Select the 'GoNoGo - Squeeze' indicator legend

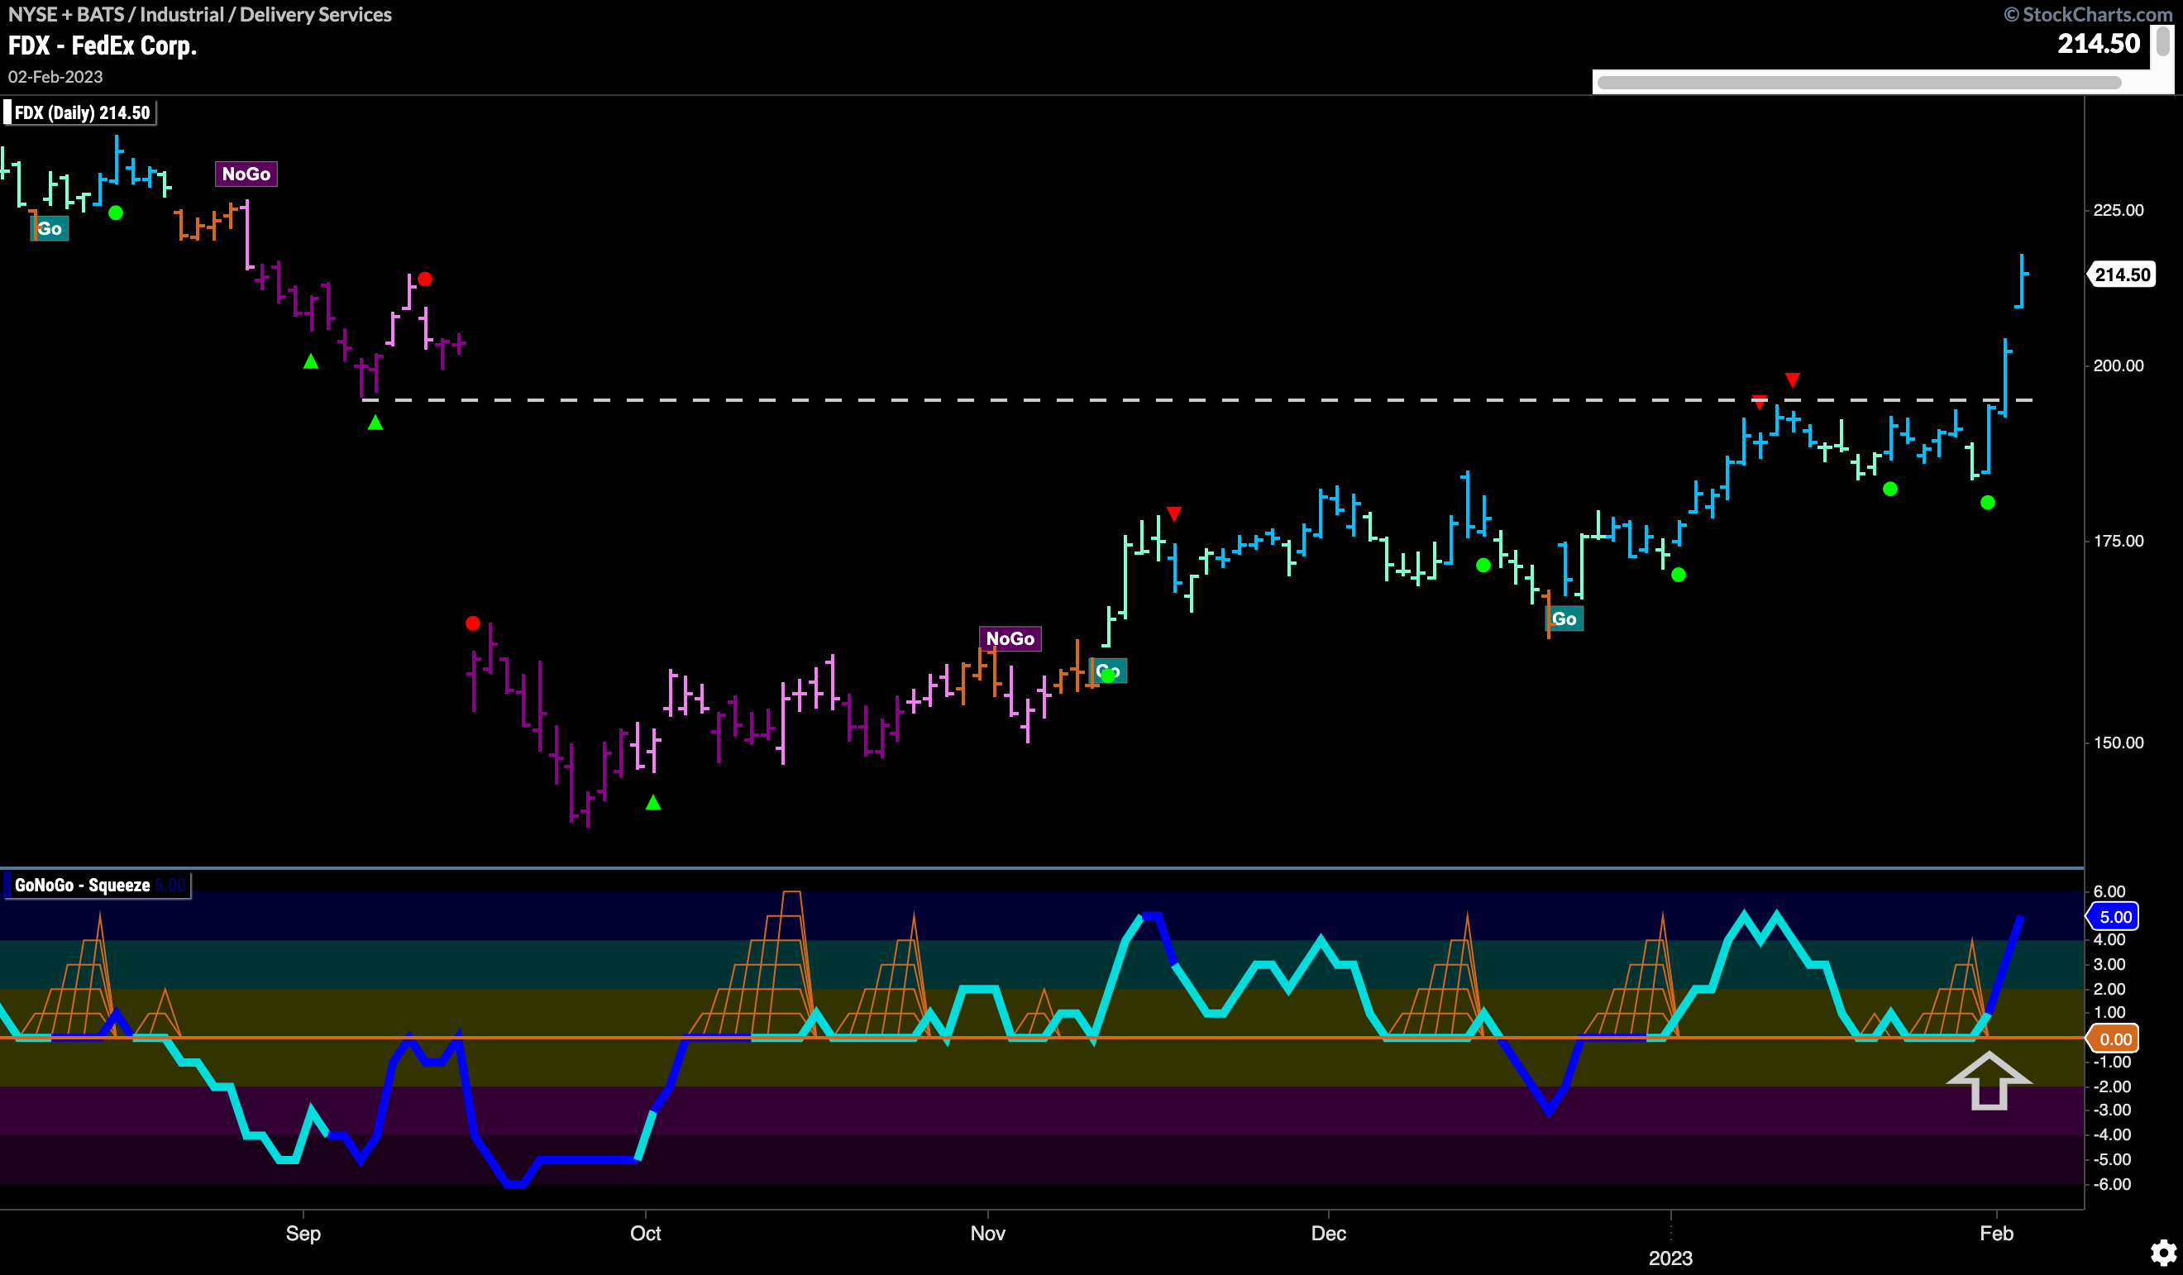pos(96,886)
